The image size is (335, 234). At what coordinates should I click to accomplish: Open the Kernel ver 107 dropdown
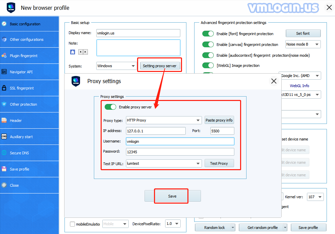coord(315,197)
